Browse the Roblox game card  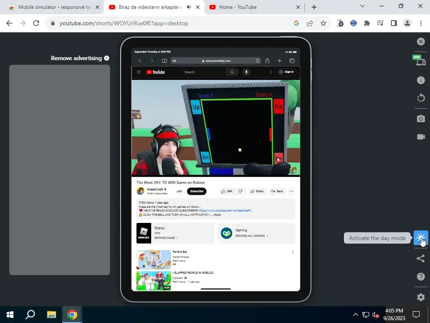coord(175,233)
